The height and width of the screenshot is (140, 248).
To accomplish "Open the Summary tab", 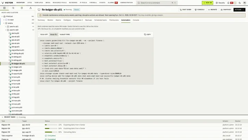I will [41, 20].
